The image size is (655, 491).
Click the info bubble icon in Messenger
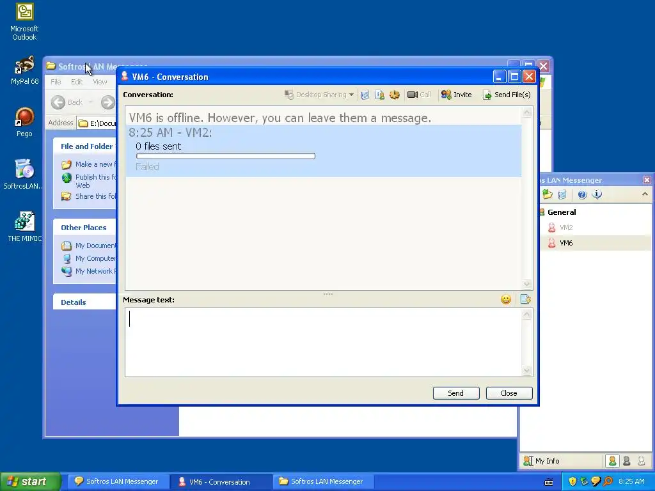pos(597,194)
